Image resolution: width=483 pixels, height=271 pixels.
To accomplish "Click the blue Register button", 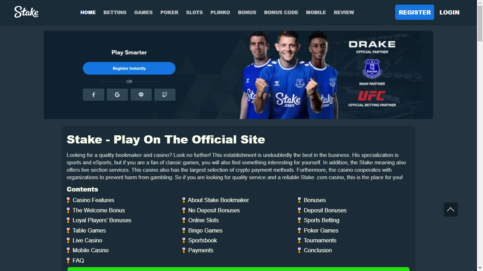I will pyautogui.click(x=415, y=12).
